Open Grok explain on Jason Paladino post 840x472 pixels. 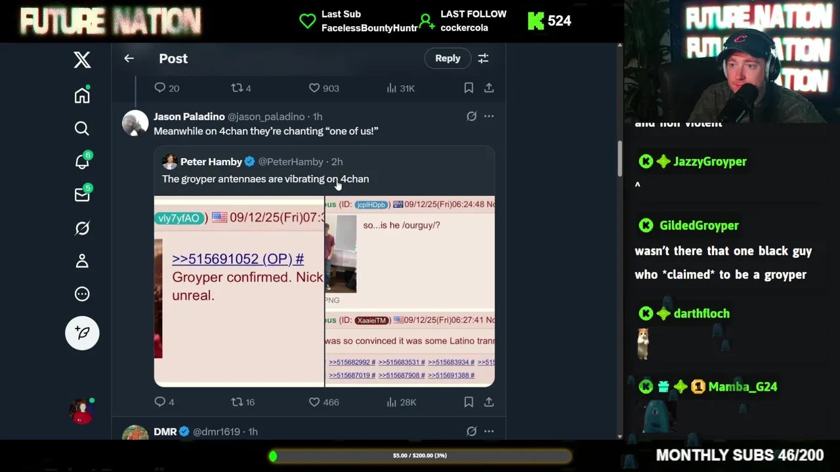471,117
